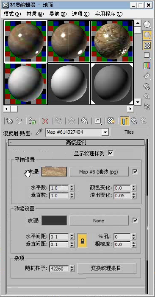Screen dimensions: 155x297
Task: Click Select by Material icon
Action: coord(147,97)
